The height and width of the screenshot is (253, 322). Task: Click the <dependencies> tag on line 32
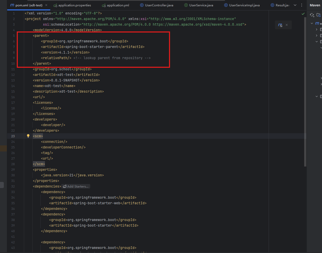tap(47, 186)
